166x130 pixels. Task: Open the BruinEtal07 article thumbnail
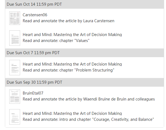(15, 96)
